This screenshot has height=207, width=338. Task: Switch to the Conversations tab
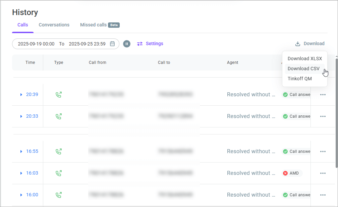[x=54, y=25]
